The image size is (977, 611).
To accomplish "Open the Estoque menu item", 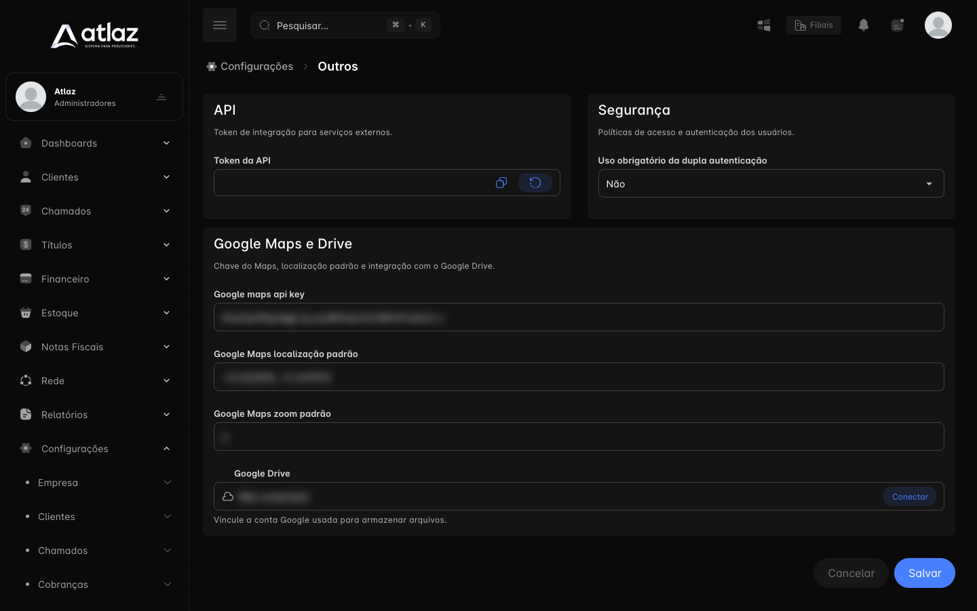I will coord(94,313).
